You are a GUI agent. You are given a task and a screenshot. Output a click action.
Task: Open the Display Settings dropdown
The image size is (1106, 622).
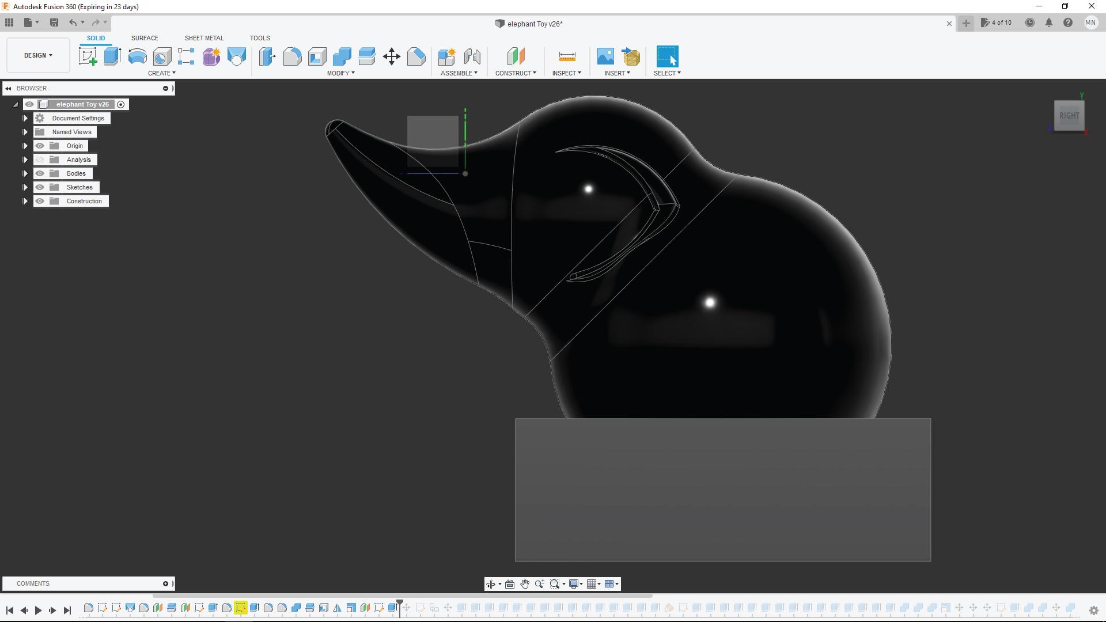coord(575,584)
